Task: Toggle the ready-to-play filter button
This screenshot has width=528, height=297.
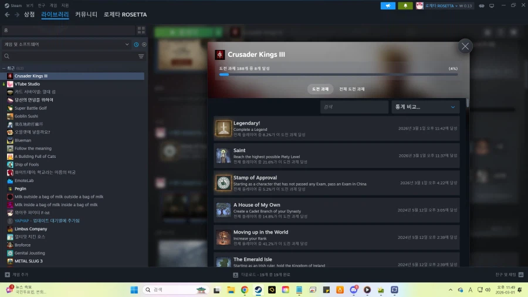Action: click(x=144, y=44)
